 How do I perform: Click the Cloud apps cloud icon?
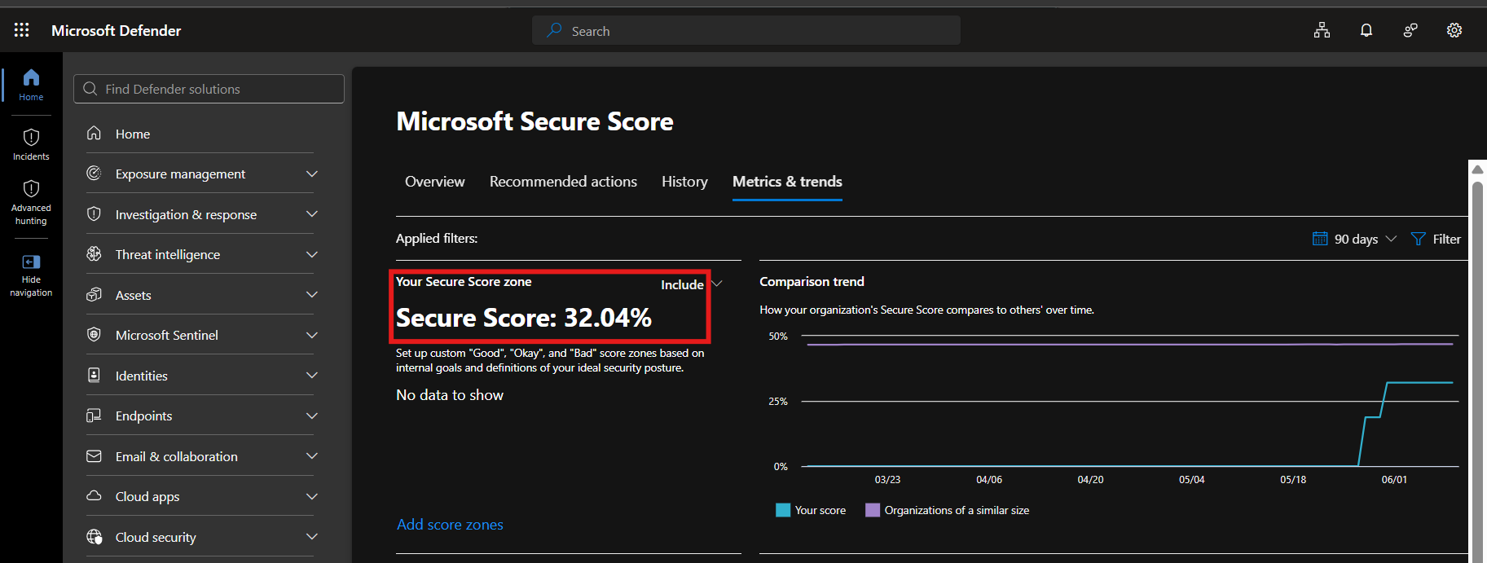(95, 496)
